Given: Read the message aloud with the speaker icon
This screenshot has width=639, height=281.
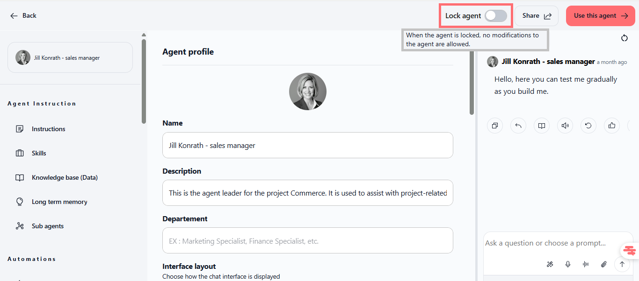Looking at the screenshot, I should coord(565,126).
